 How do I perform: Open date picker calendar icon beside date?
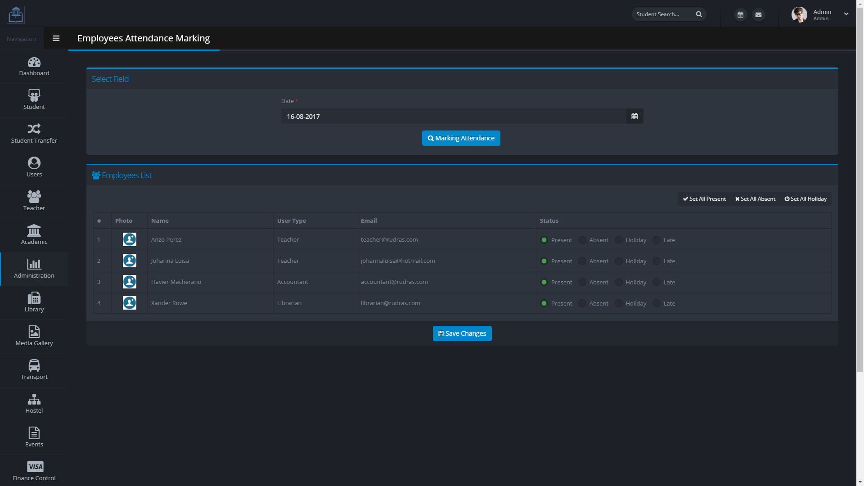[634, 117]
